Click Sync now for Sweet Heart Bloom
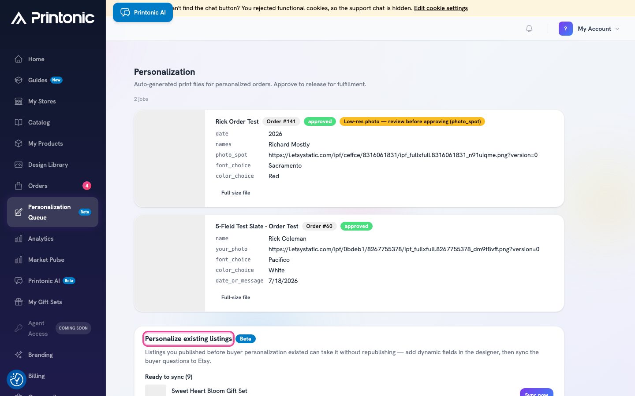This screenshot has height=396, width=635. point(536,392)
